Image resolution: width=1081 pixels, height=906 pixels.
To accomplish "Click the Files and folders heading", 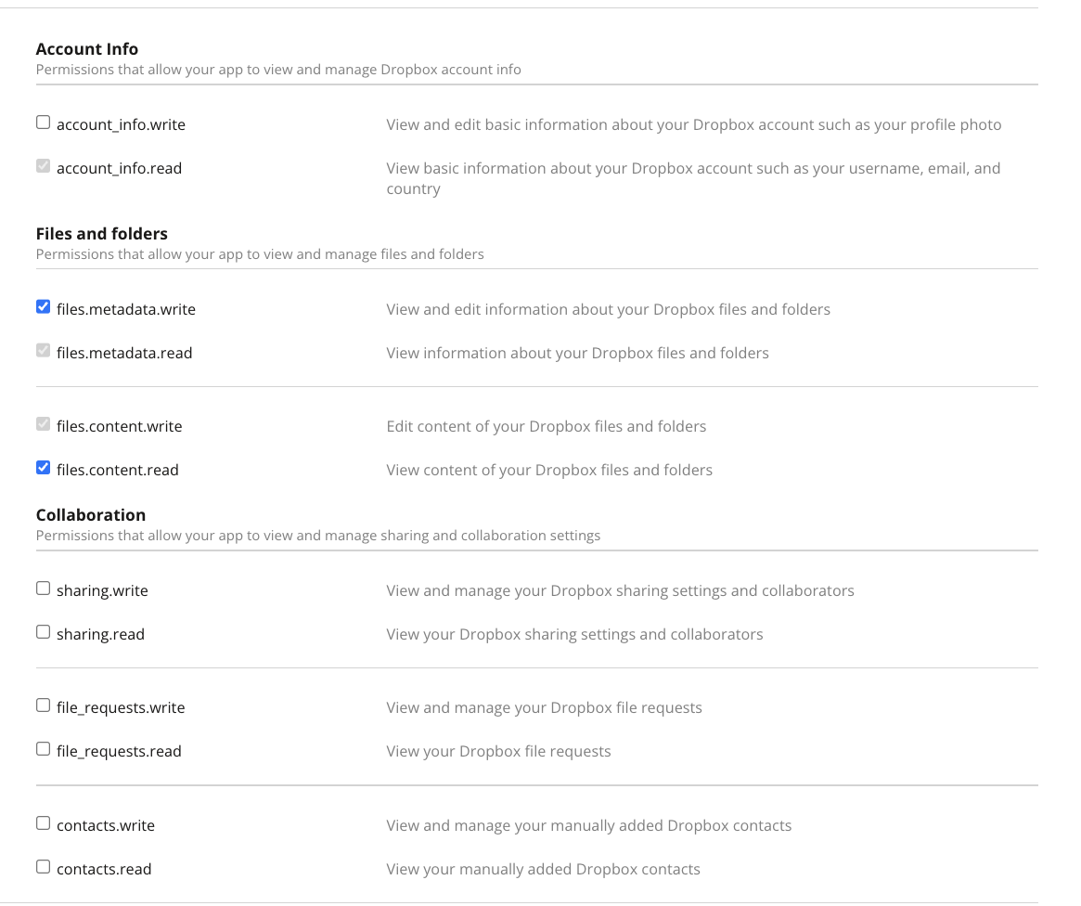I will pos(101,234).
